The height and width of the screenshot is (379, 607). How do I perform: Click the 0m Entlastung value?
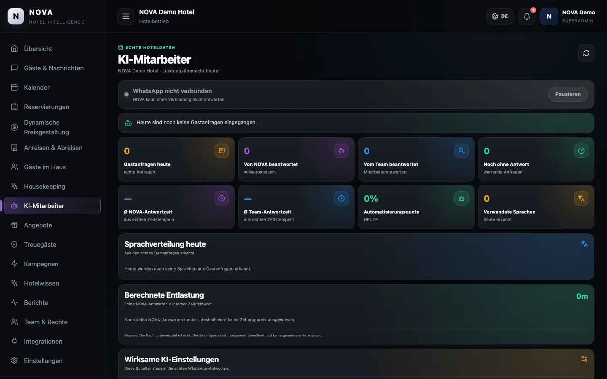coord(582,296)
